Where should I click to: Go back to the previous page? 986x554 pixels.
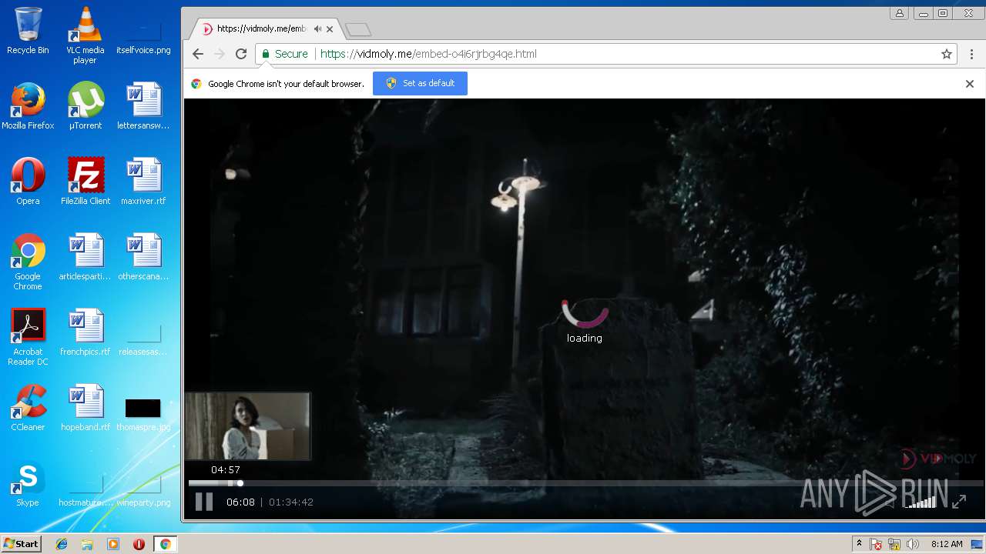198,54
